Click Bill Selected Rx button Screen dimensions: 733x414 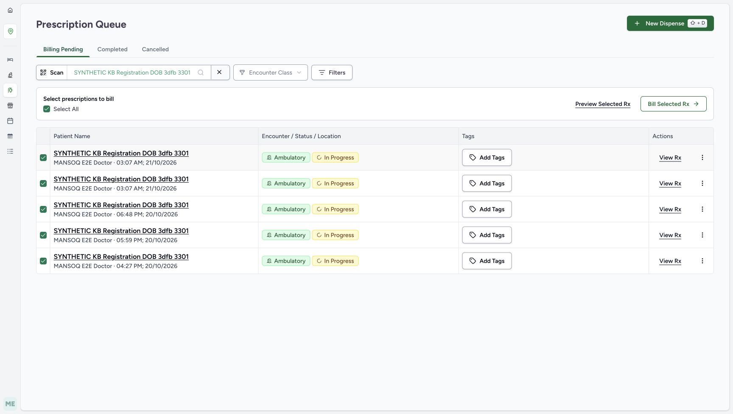point(673,104)
